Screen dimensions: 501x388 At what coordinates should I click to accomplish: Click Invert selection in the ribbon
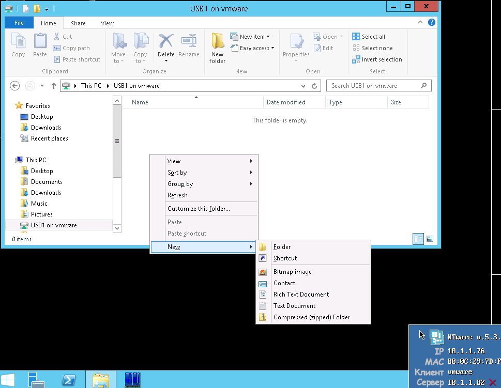coord(377,59)
